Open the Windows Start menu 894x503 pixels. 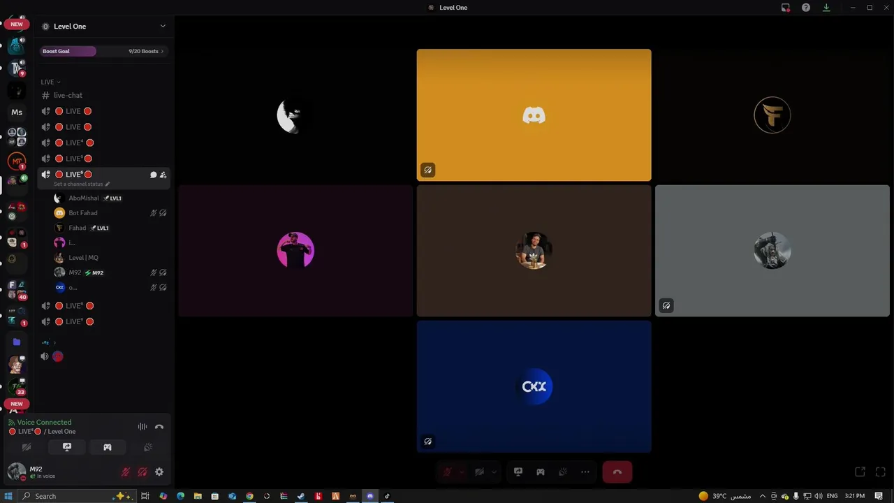[x=8, y=496]
